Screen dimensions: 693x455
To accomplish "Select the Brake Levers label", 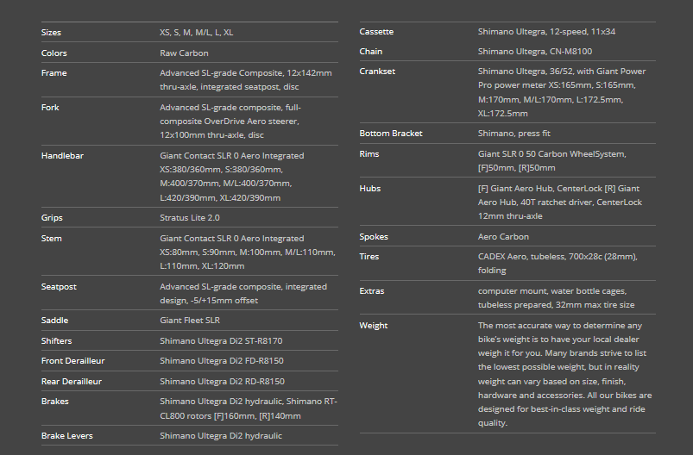I will [x=66, y=435].
